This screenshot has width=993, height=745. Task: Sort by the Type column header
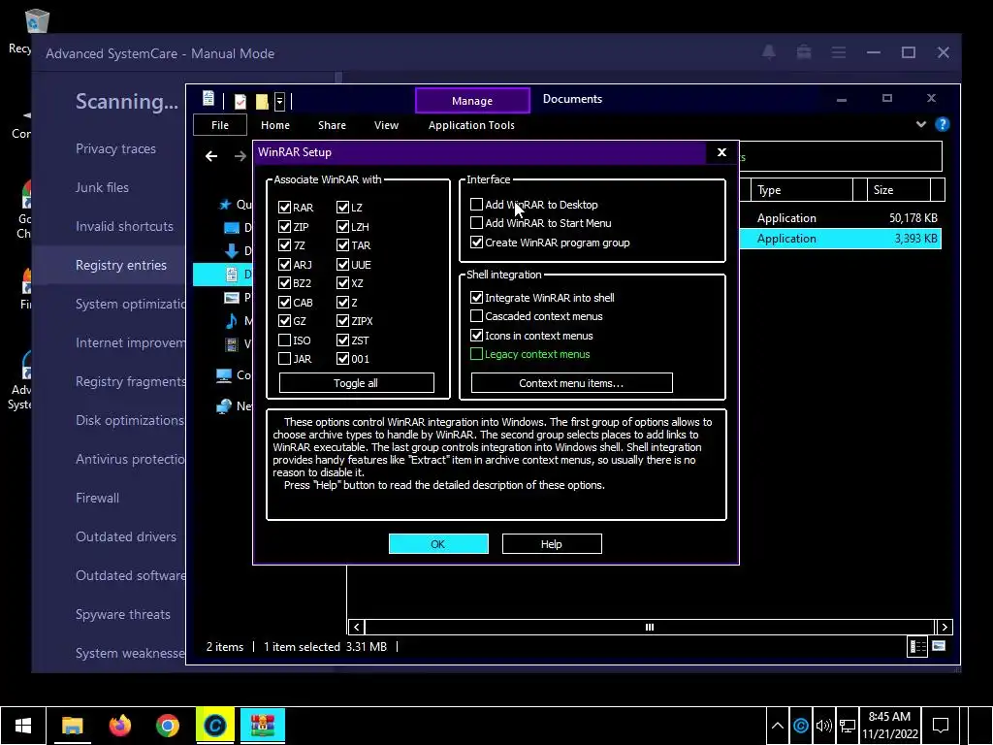point(802,189)
